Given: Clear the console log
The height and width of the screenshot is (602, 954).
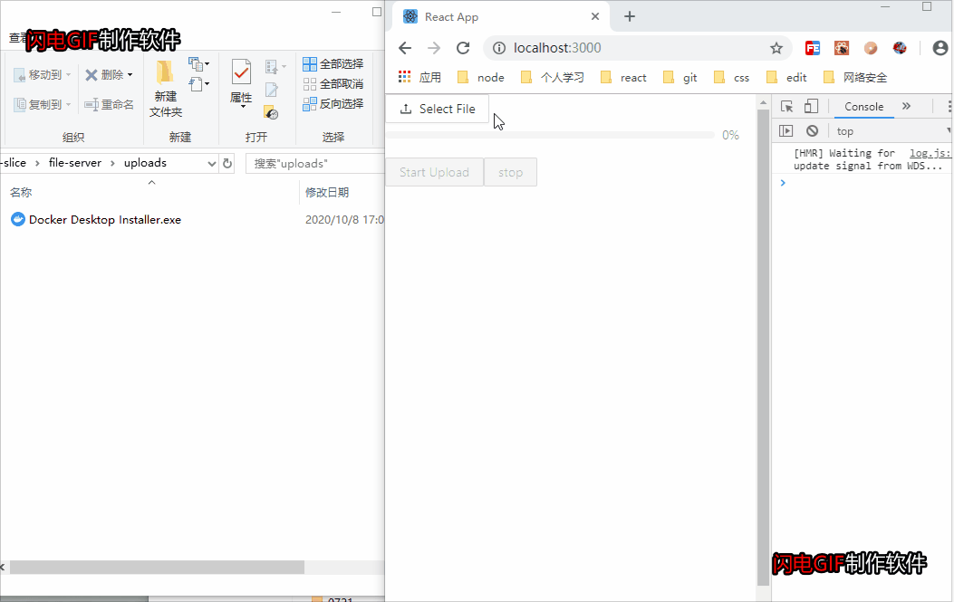Looking at the screenshot, I should pos(813,130).
